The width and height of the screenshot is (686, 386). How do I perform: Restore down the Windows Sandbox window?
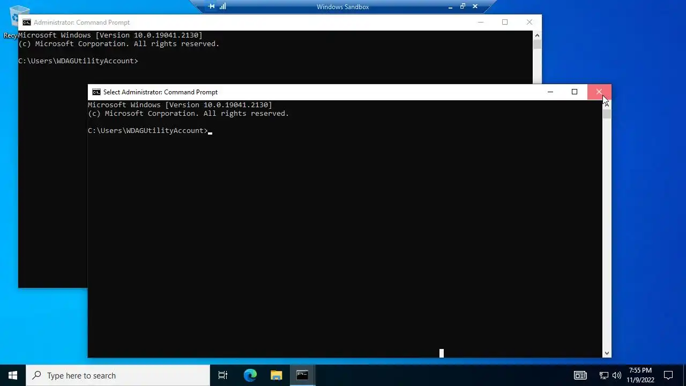tap(463, 6)
